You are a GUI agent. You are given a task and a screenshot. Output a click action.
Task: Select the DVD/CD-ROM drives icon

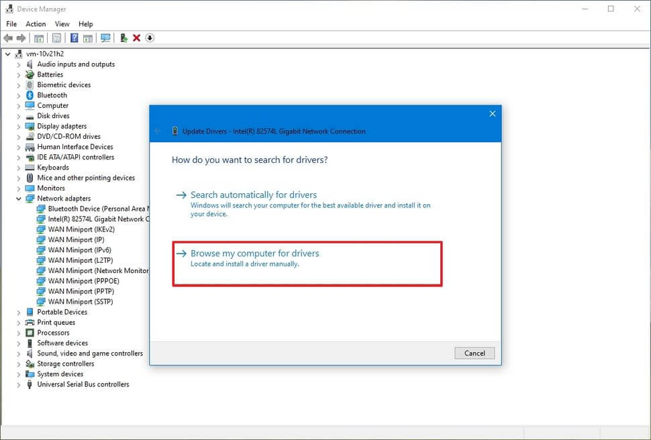point(30,137)
